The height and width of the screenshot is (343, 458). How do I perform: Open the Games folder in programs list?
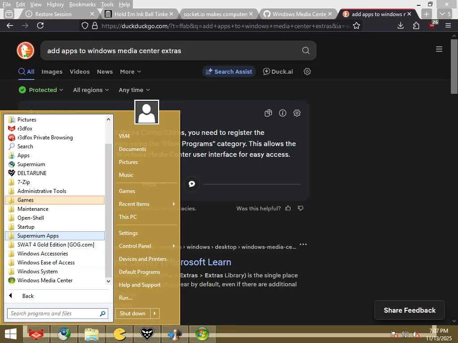(55, 200)
